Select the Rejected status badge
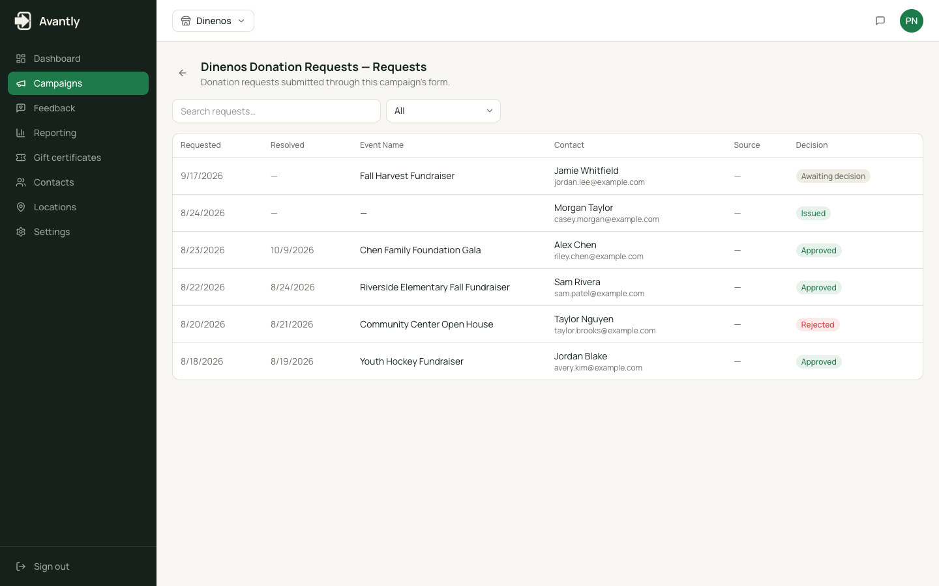Screen dimensions: 939x586 [x=818, y=325]
